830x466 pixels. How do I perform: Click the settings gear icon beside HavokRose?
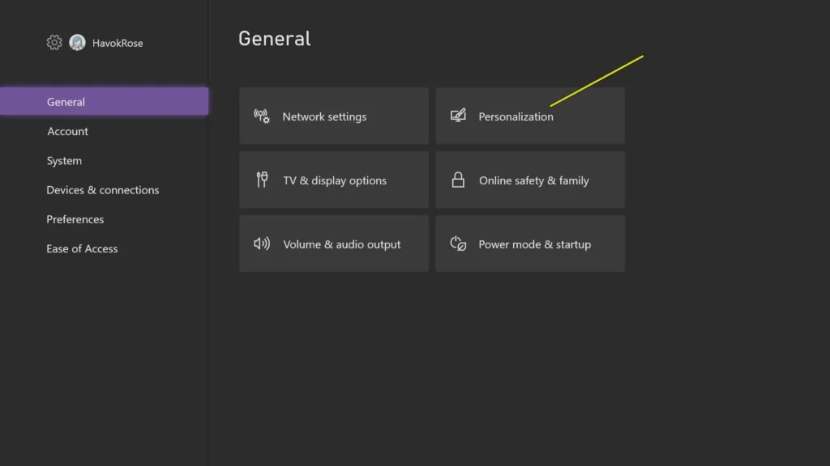pos(54,42)
